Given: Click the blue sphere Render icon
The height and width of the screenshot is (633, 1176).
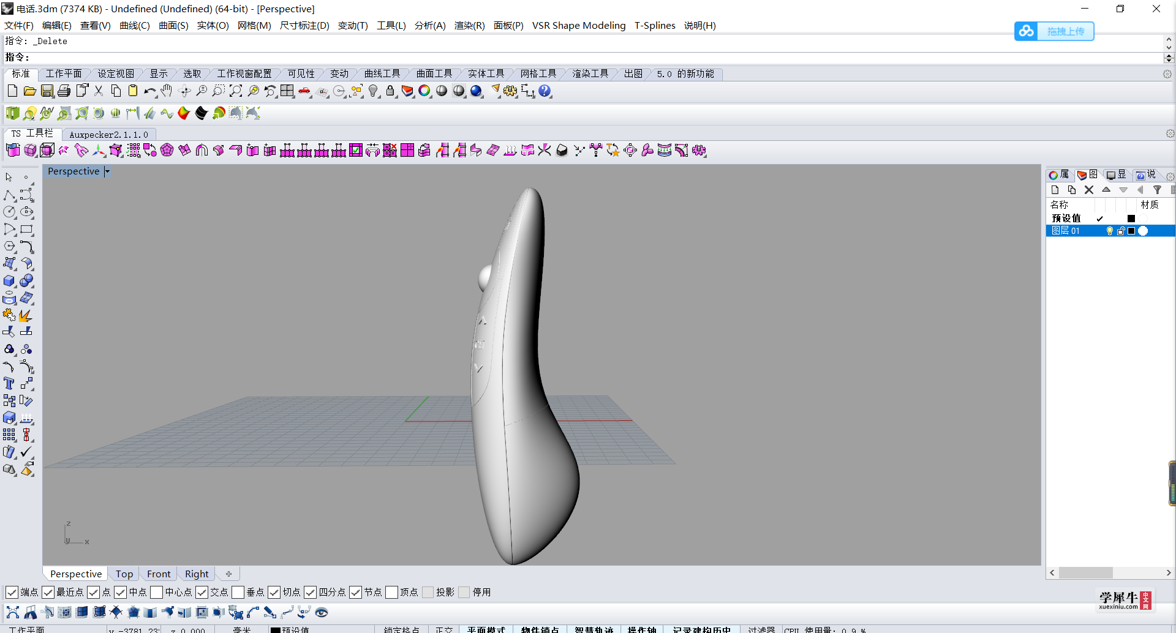Looking at the screenshot, I should 476,91.
